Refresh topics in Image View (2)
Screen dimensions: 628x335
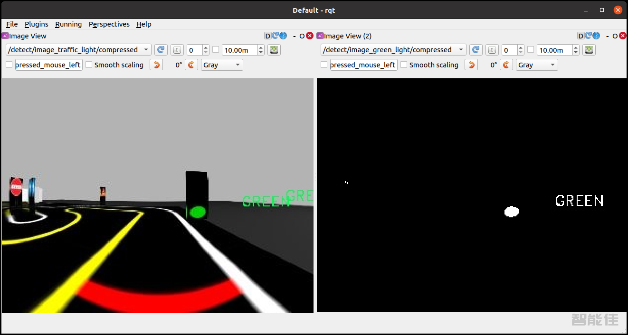coord(476,50)
